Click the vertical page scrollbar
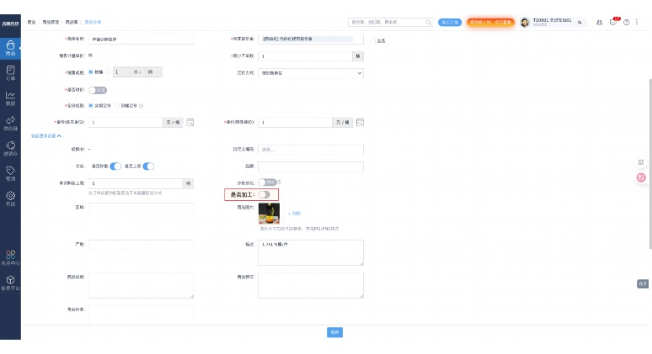The image size is (652, 354). click(650, 164)
